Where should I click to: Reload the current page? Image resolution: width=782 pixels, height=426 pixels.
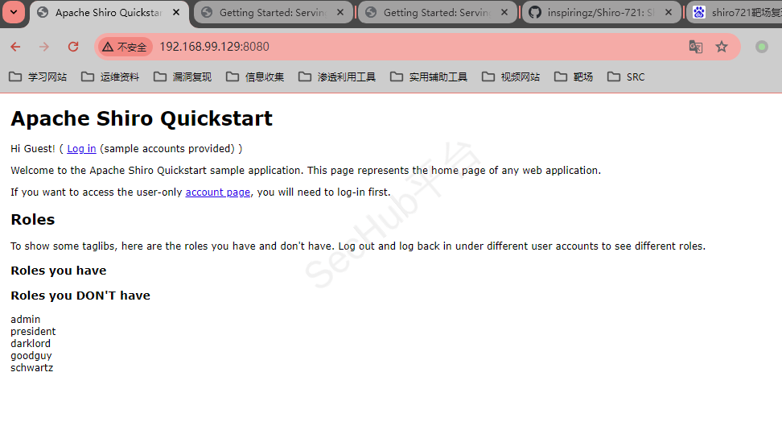point(73,47)
